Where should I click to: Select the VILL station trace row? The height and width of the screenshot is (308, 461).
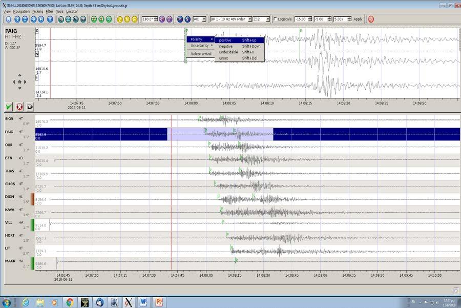click(232, 225)
